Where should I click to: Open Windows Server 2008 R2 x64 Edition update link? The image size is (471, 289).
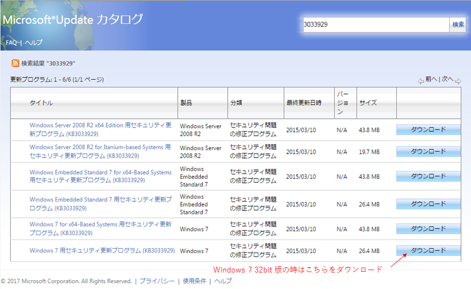pyautogui.click(x=100, y=129)
